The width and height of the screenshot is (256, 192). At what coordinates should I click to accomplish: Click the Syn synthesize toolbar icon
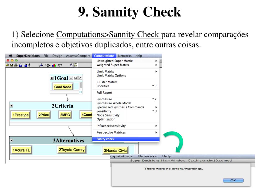tap(60, 65)
